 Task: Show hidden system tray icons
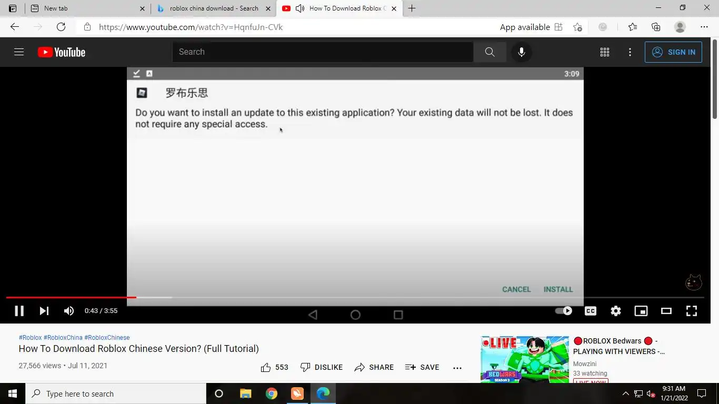(x=625, y=393)
